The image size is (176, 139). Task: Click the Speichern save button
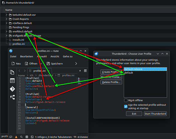pos(55,64)
